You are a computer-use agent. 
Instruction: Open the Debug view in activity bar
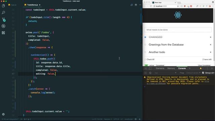click(x=3, y=26)
